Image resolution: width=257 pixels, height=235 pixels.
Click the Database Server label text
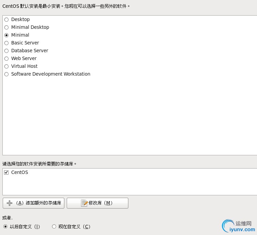point(30,51)
